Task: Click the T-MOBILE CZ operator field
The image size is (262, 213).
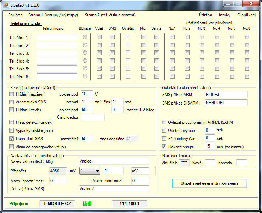Action: (x=57, y=204)
